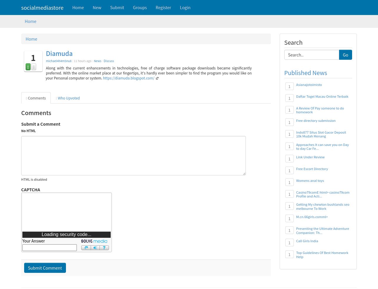Reload the CAPTCHA challenge
Image resolution: width=378 pixels, height=289 pixels.
86,248
